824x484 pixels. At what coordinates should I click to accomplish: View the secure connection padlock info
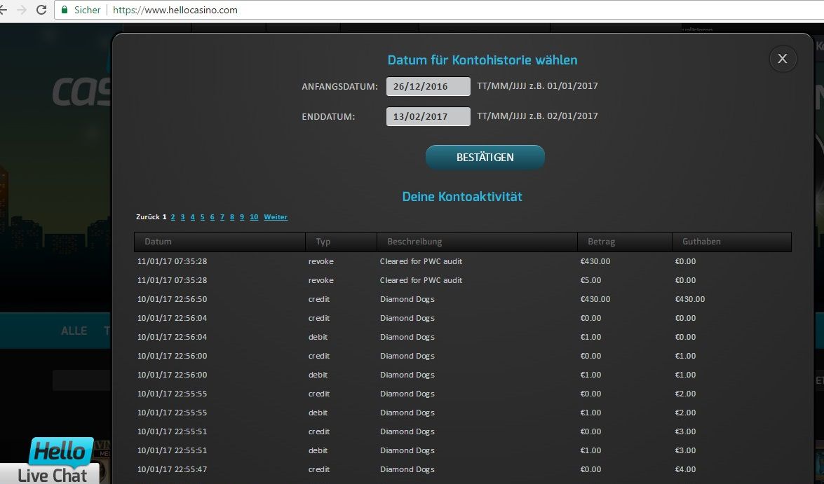point(65,10)
